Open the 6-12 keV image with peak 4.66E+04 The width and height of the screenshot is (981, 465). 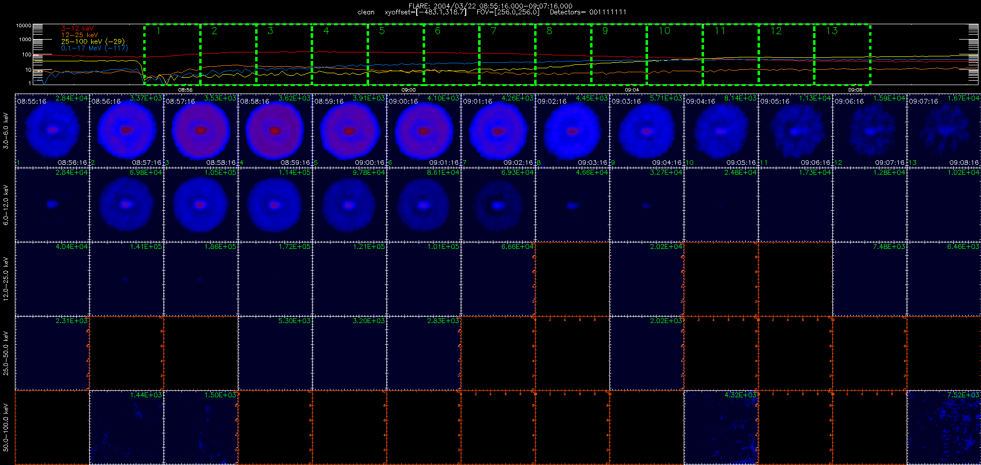click(x=572, y=205)
